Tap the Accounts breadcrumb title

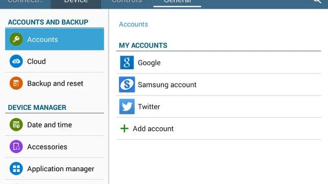[x=133, y=24]
